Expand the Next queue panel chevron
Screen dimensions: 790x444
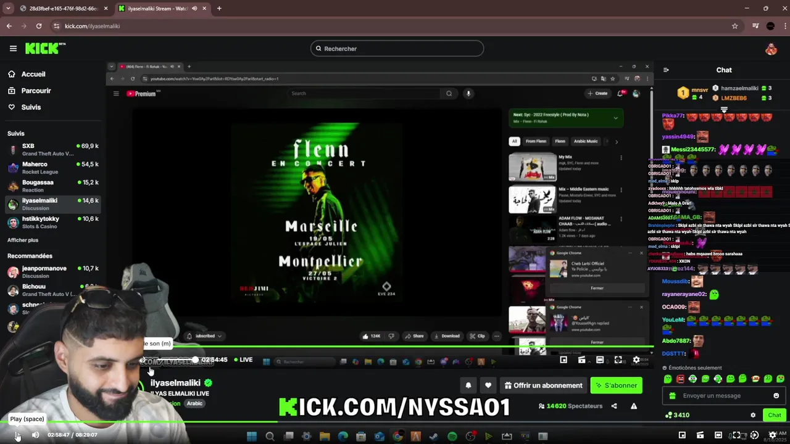tap(615, 118)
